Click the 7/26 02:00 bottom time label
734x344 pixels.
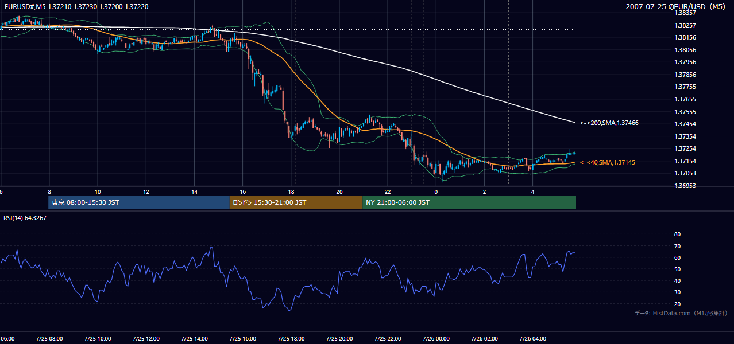[x=484, y=338]
